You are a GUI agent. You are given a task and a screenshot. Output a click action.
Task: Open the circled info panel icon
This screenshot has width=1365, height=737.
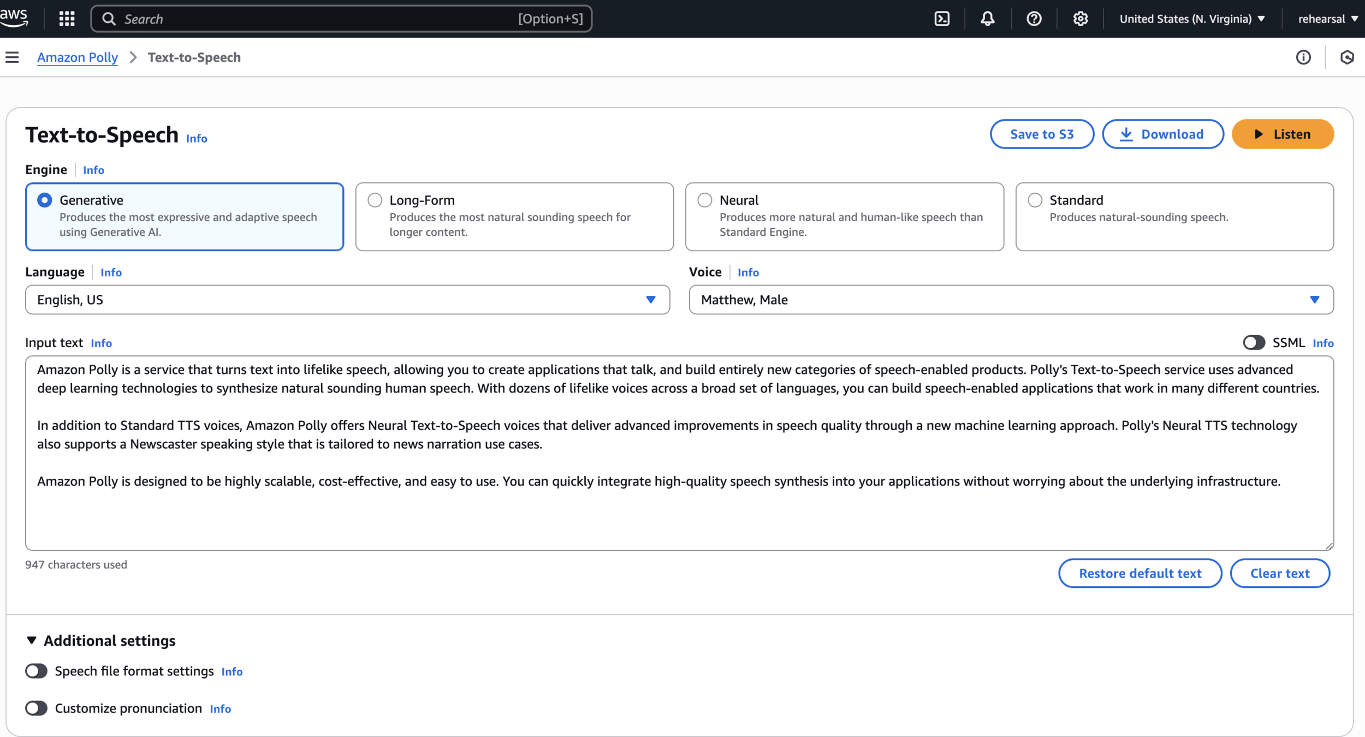(x=1303, y=57)
